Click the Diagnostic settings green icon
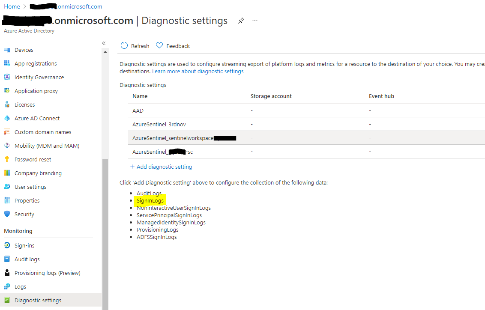The image size is (485, 310). (7, 300)
